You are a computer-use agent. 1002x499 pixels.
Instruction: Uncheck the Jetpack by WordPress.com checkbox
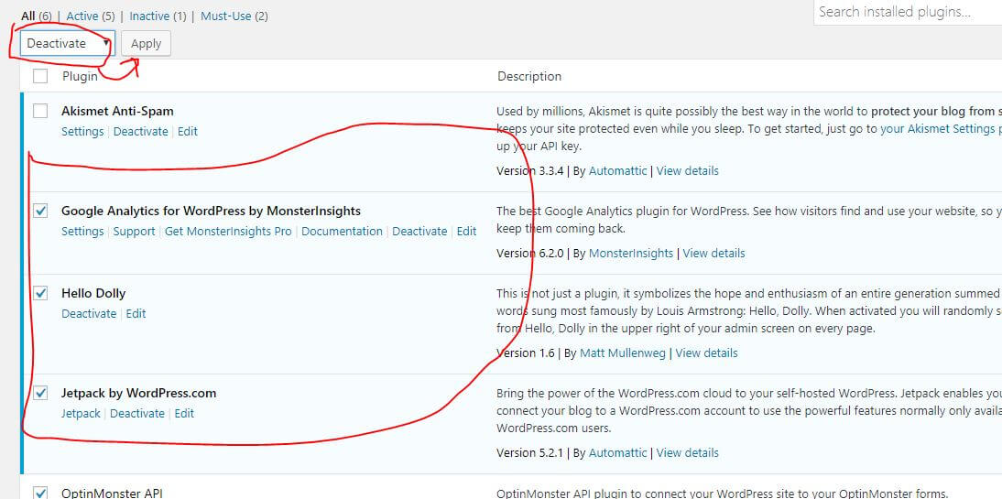point(40,393)
